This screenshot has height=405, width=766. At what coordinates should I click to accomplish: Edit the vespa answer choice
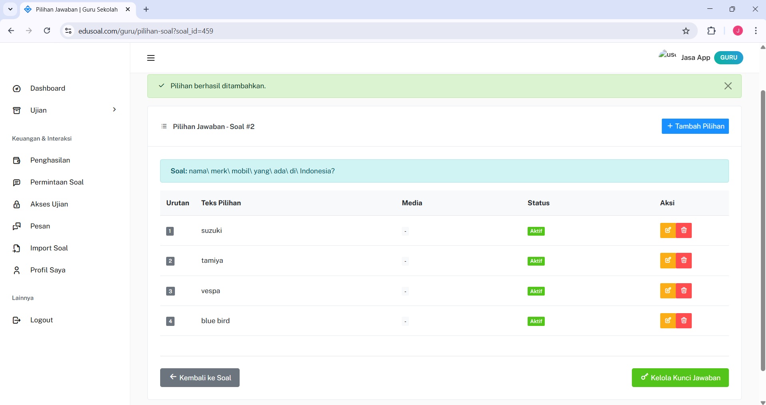coord(668,291)
